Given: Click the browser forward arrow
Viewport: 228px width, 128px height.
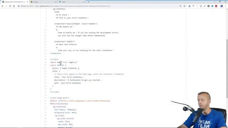Looking at the screenshot, I should (6, 6).
